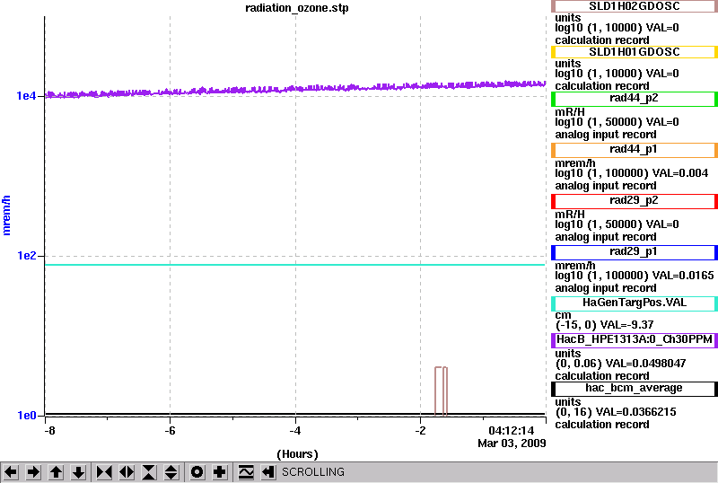Select the HaGenTargPos.VAL curve legend
Image resolution: width=718 pixels, height=483 pixels.
[x=635, y=303]
